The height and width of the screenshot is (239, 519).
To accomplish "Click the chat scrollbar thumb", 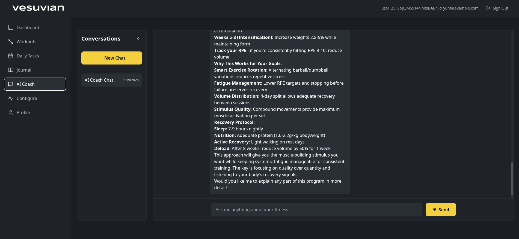I will 512,179.
